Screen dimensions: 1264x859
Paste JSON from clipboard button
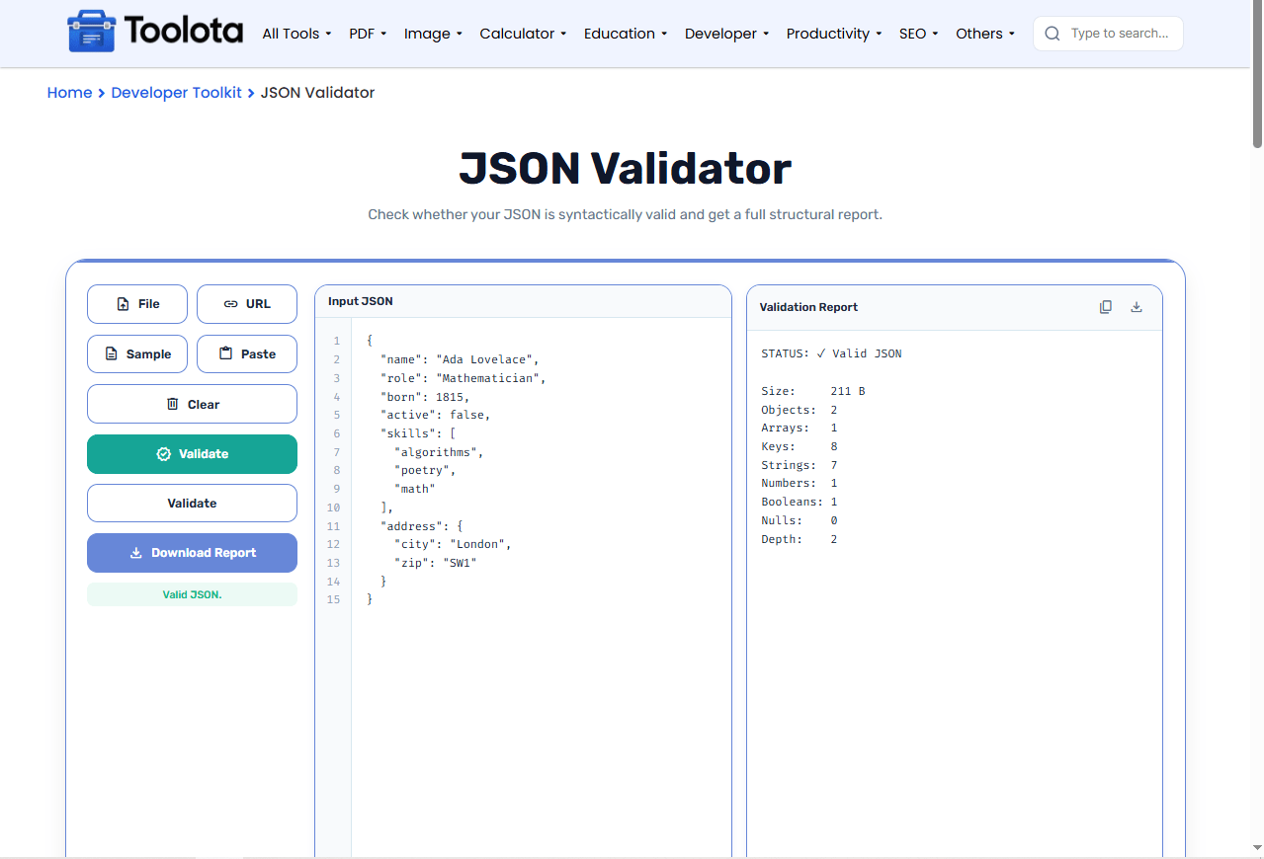tap(247, 354)
